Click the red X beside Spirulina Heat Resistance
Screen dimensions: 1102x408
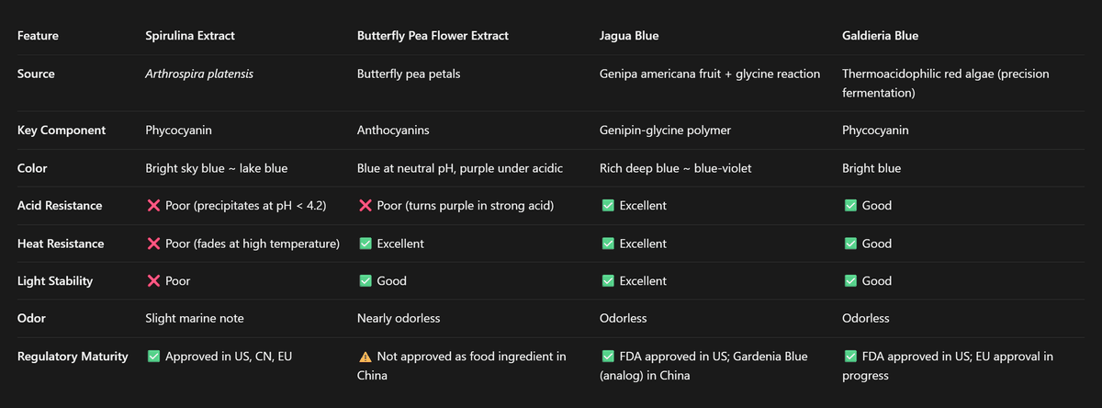click(x=153, y=244)
